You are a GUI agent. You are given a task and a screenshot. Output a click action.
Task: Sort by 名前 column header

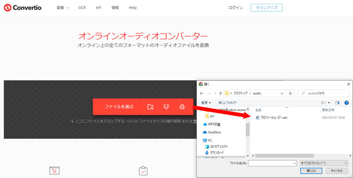[258, 110]
